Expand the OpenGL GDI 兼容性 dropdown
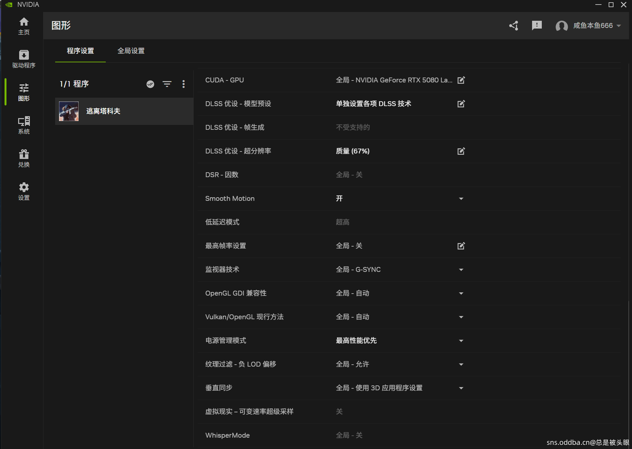This screenshot has height=449, width=632. click(461, 293)
